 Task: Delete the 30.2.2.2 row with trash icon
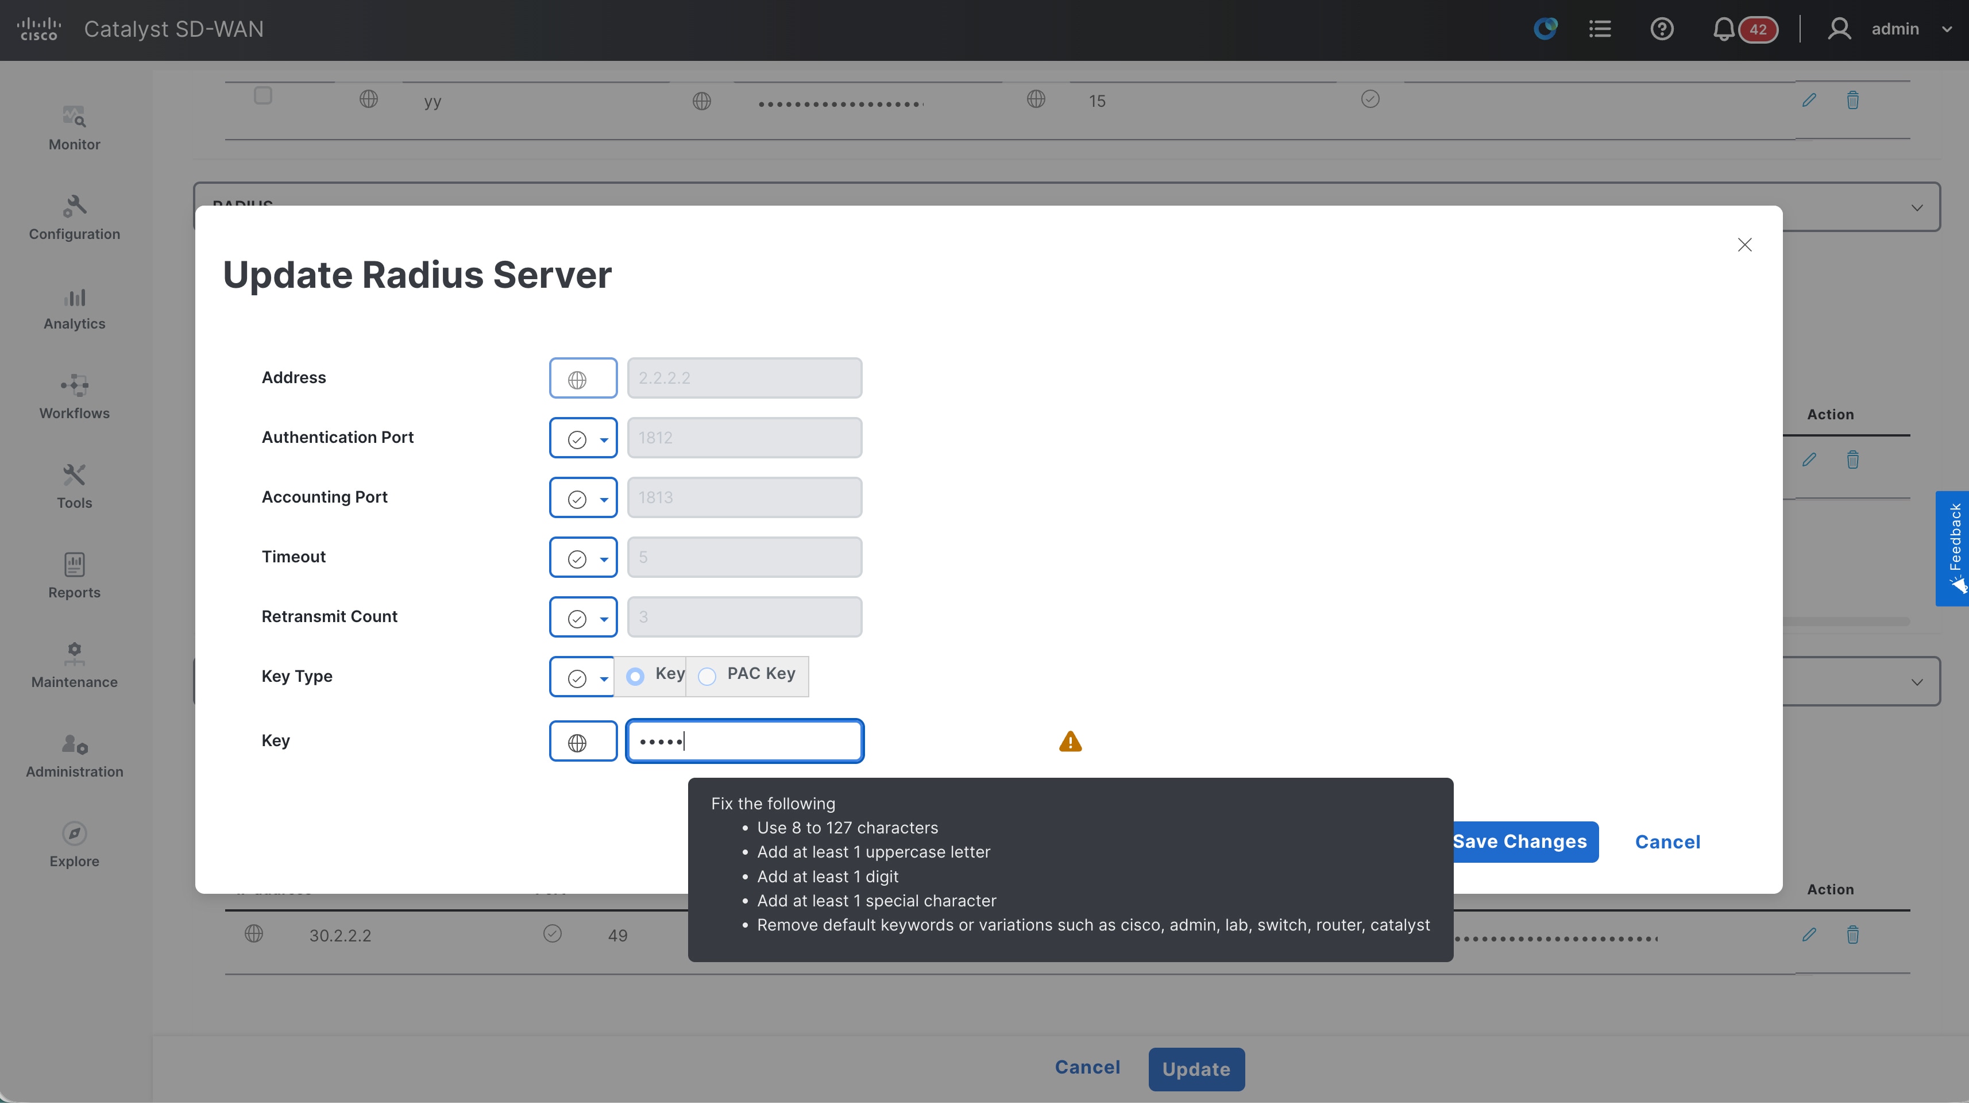[1853, 935]
